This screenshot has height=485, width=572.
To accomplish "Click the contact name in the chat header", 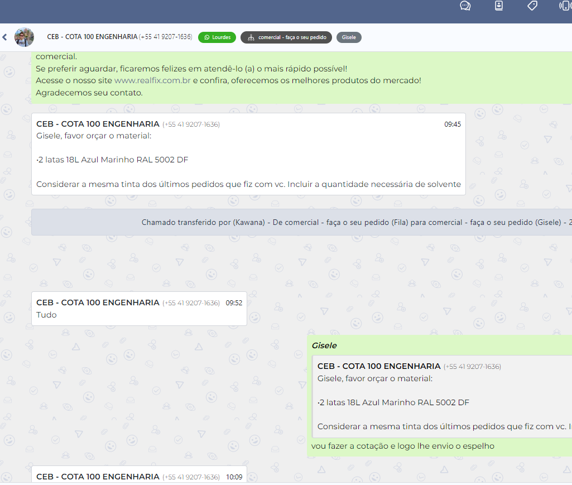I will 92,37.
